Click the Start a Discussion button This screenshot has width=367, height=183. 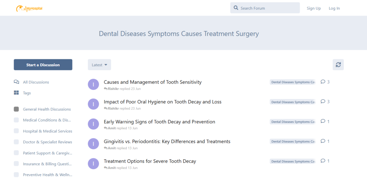[43, 65]
